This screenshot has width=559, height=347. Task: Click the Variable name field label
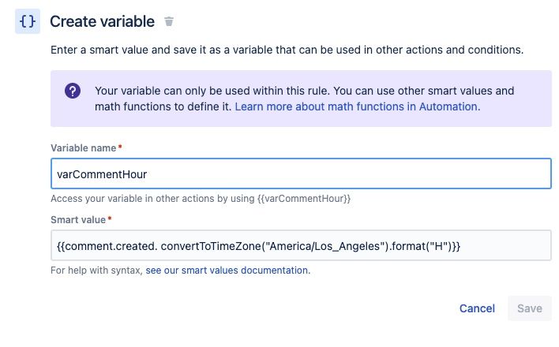(x=83, y=147)
